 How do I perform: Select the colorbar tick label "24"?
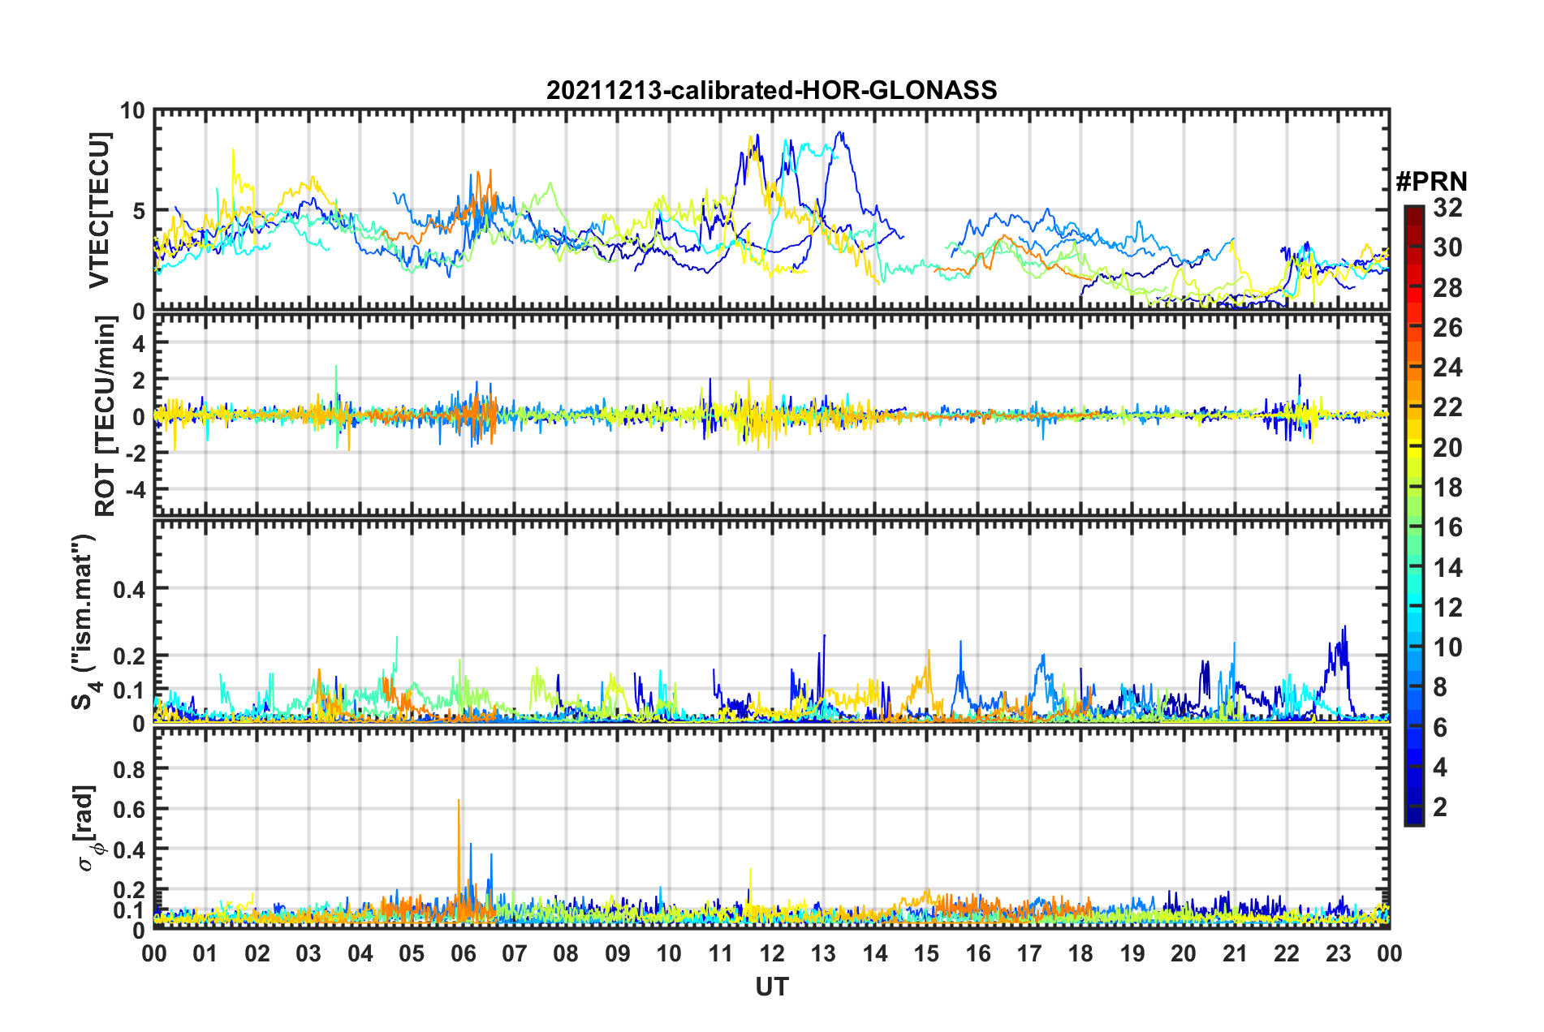click(1447, 368)
